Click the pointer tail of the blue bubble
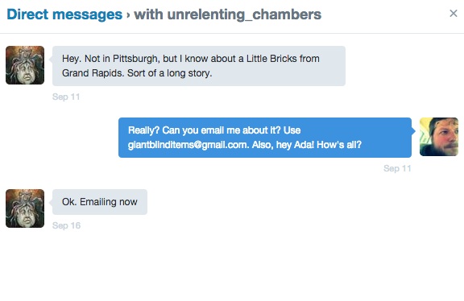464x301 pixels. (x=413, y=130)
